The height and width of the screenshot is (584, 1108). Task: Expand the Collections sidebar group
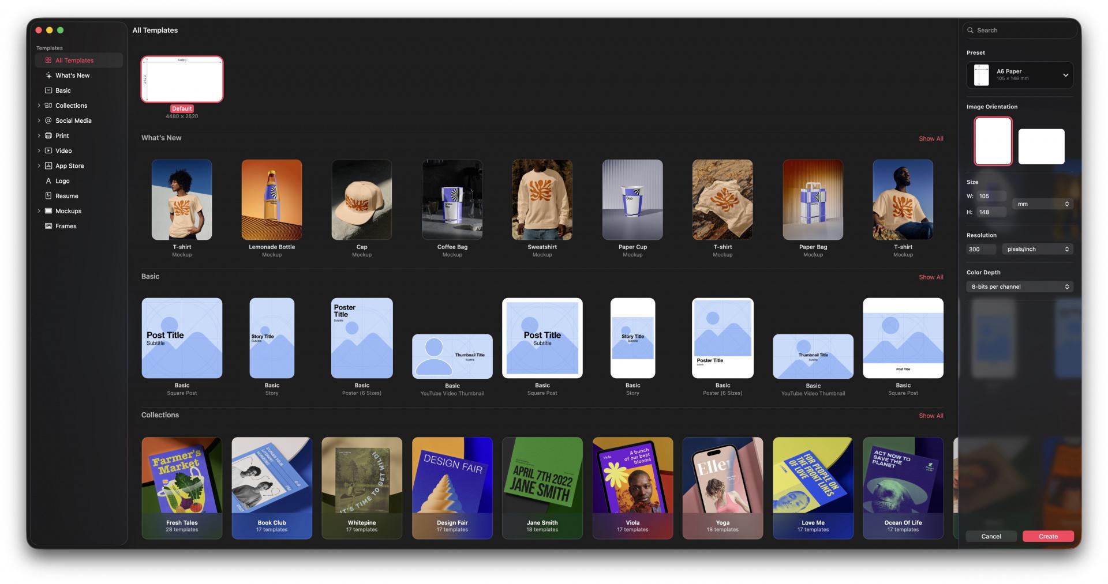point(39,106)
